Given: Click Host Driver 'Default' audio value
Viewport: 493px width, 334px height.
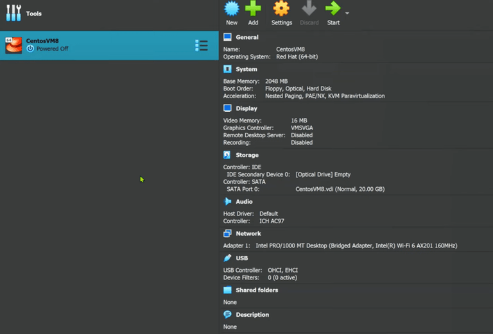Looking at the screenshot, I should point(268,213).
